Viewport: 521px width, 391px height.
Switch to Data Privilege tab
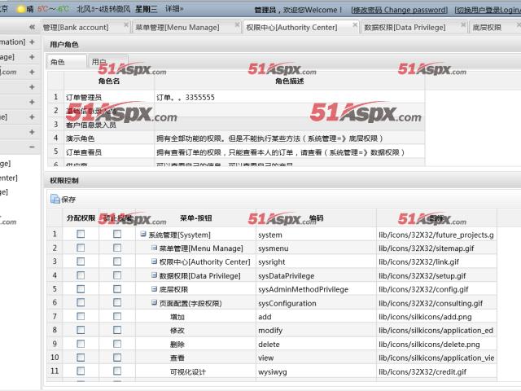point(405,27)
